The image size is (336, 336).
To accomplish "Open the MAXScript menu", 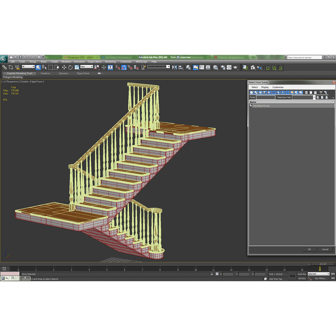I will click(x=139, y=61).
